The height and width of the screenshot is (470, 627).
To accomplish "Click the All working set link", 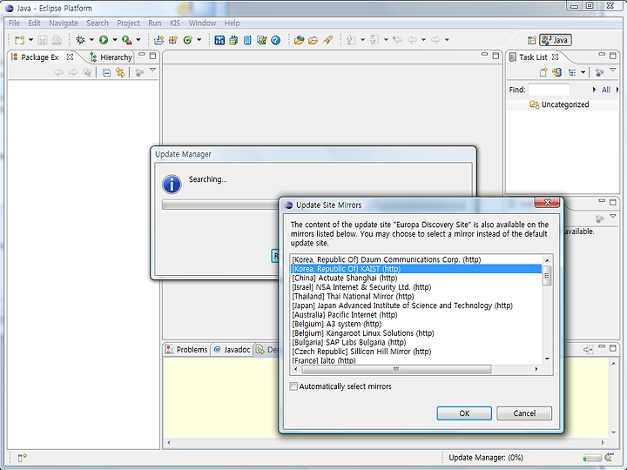I will (606, 90).
